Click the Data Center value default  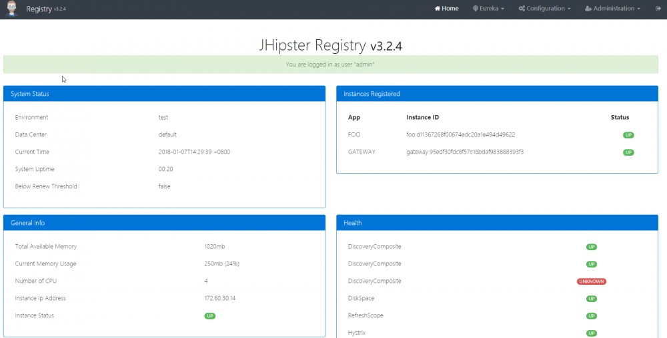click(x=167, y=134)
